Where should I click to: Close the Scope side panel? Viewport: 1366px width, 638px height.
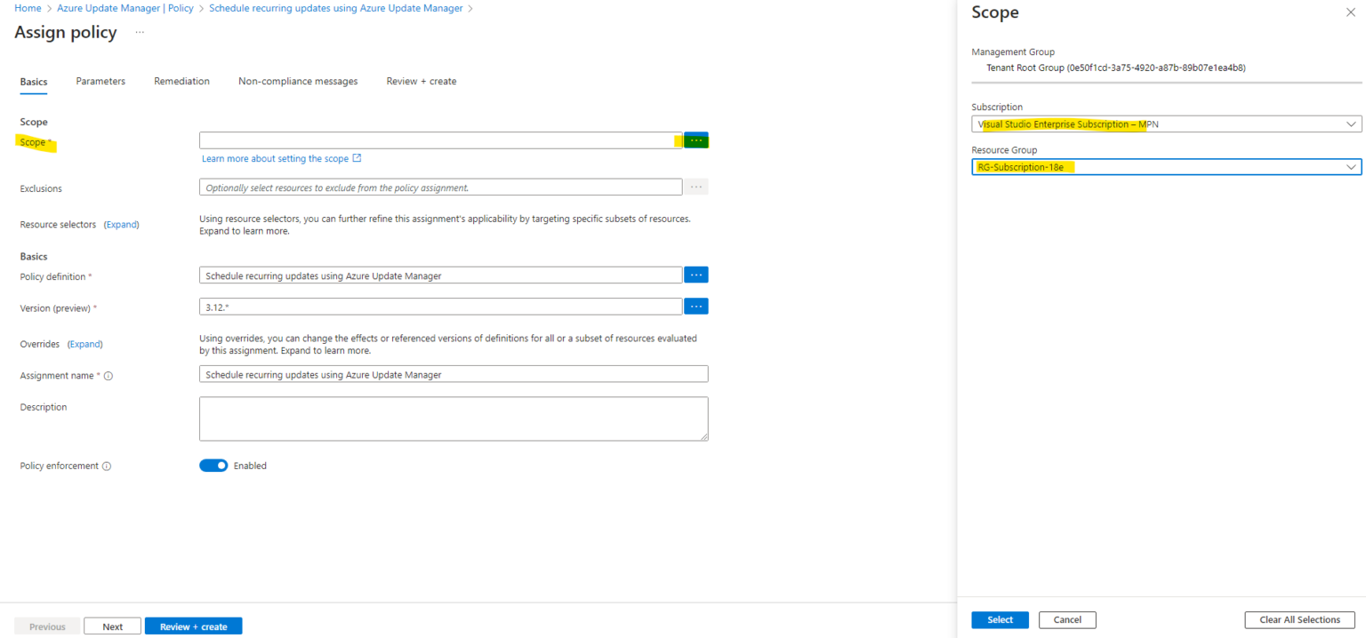pos(1351,12)
